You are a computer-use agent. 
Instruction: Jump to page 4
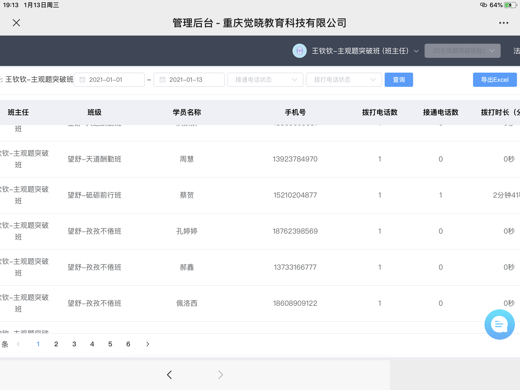pos(92,344)
